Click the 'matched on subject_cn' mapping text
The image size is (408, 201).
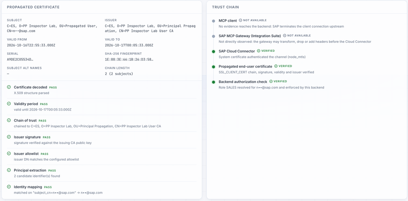click(x=58, y=192)
